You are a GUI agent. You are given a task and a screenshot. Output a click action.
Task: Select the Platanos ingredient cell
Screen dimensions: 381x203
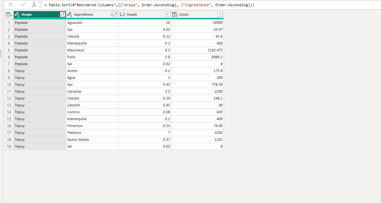click(x=92, y=133)
